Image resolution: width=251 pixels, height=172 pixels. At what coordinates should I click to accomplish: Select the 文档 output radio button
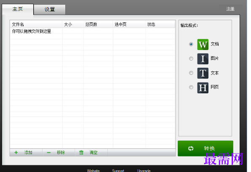click(x=191, y=44)
